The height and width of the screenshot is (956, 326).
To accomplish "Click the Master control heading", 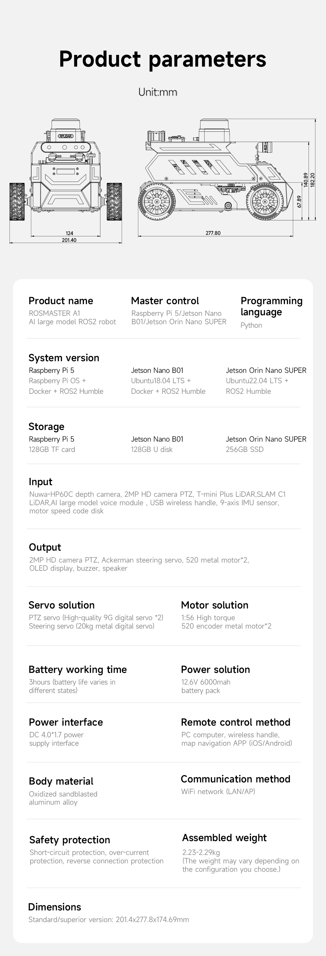I will pyautogui.click(x=165, y=301).
